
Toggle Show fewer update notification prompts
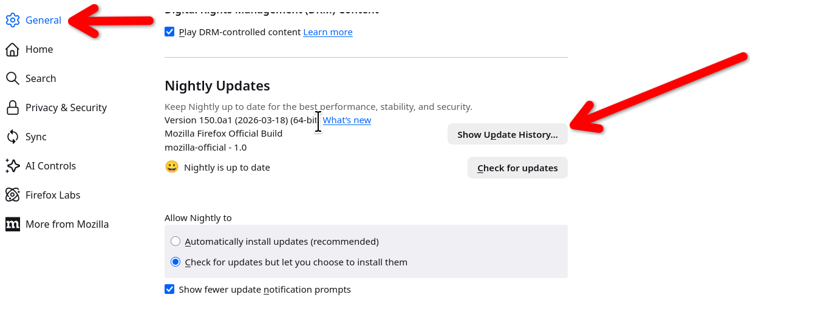click(169, 289)
